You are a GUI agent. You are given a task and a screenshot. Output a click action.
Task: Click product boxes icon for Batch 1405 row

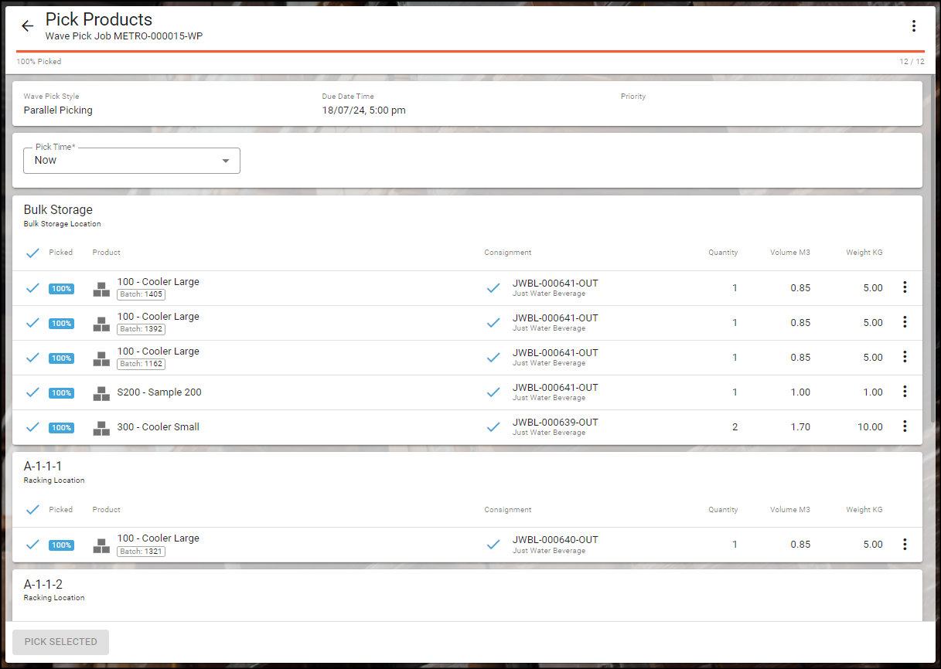coord(101,289)
